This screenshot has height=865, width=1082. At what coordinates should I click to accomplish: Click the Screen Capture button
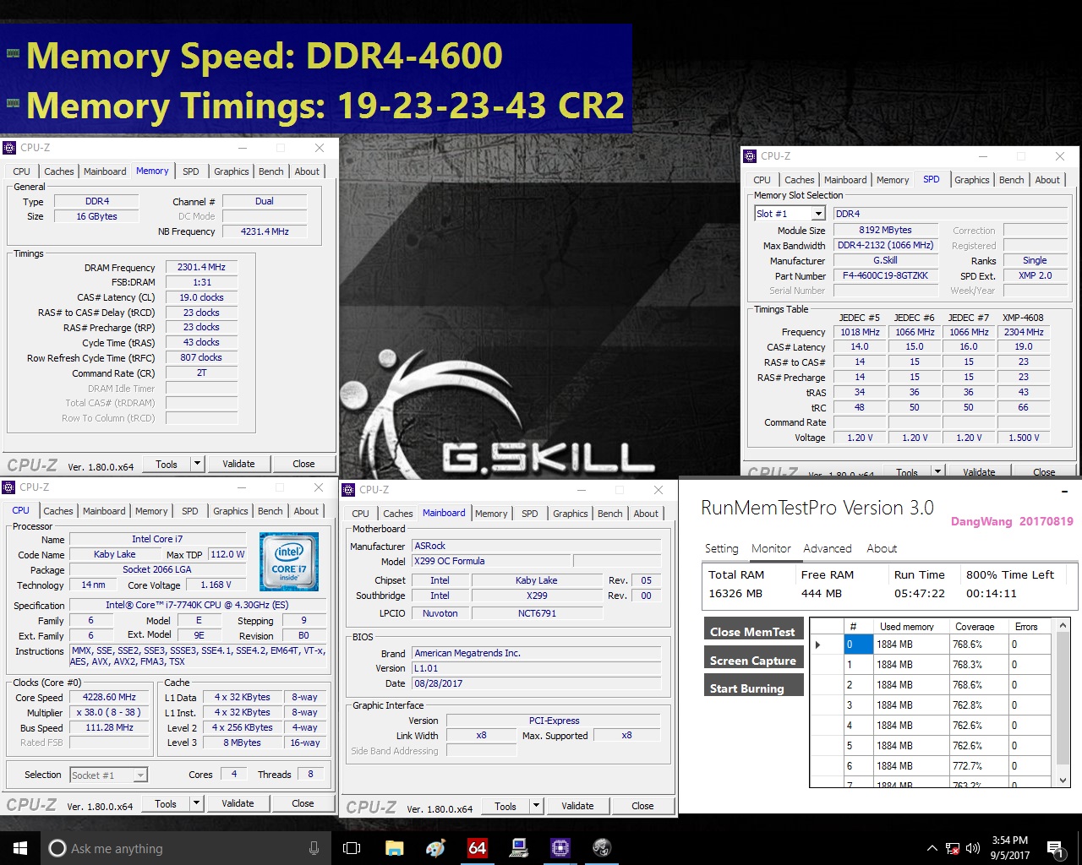pyautogui.click(x=752, y=660)
